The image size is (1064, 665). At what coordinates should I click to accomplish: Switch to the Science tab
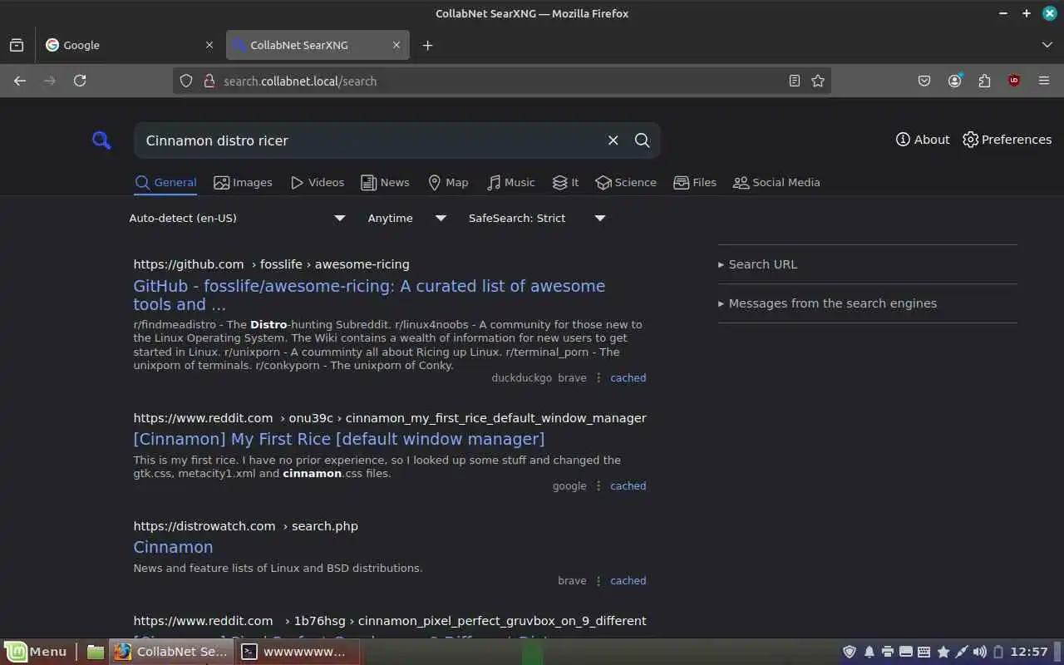(x=626, y=183)
